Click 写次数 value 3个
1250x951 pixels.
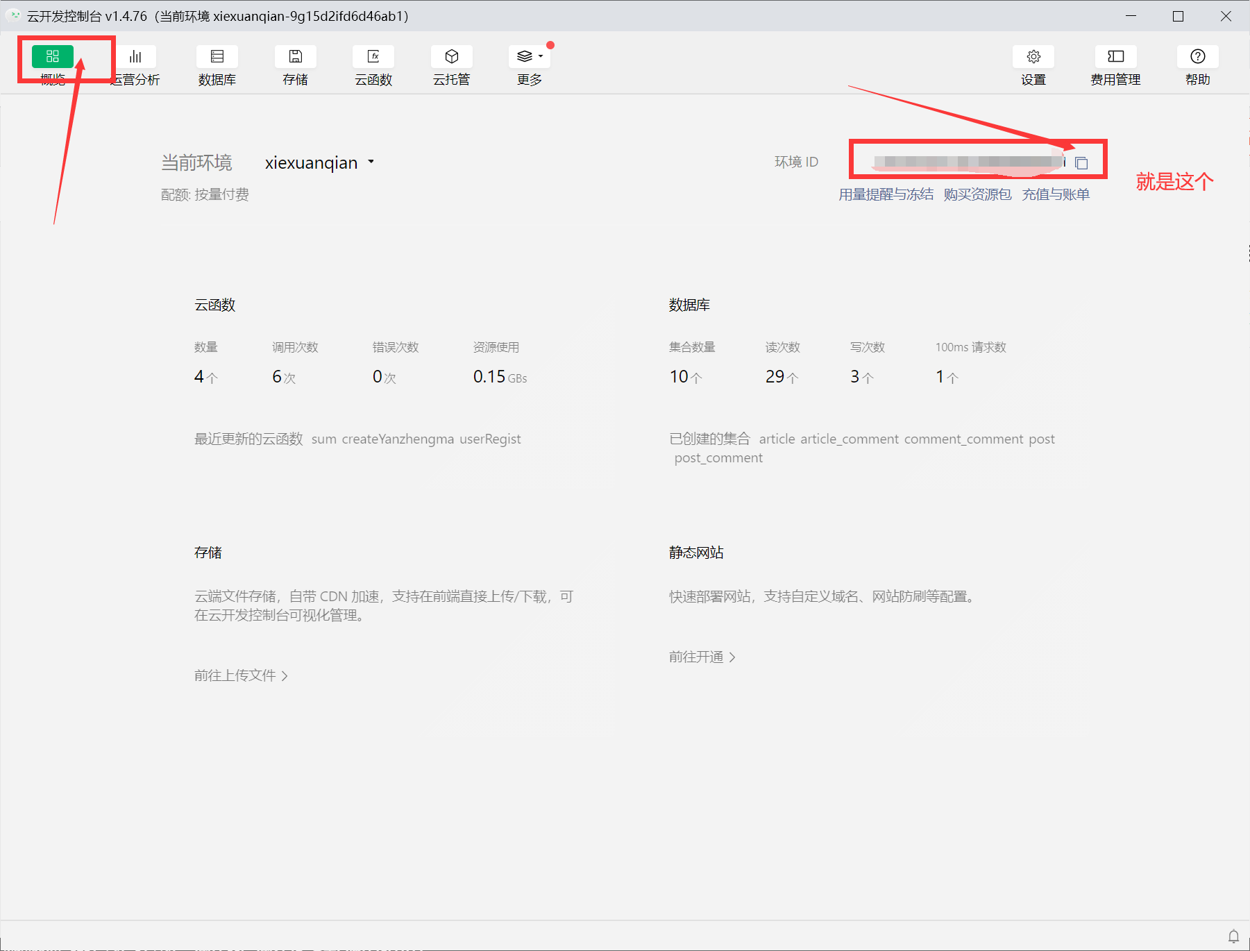coord(862,377)
